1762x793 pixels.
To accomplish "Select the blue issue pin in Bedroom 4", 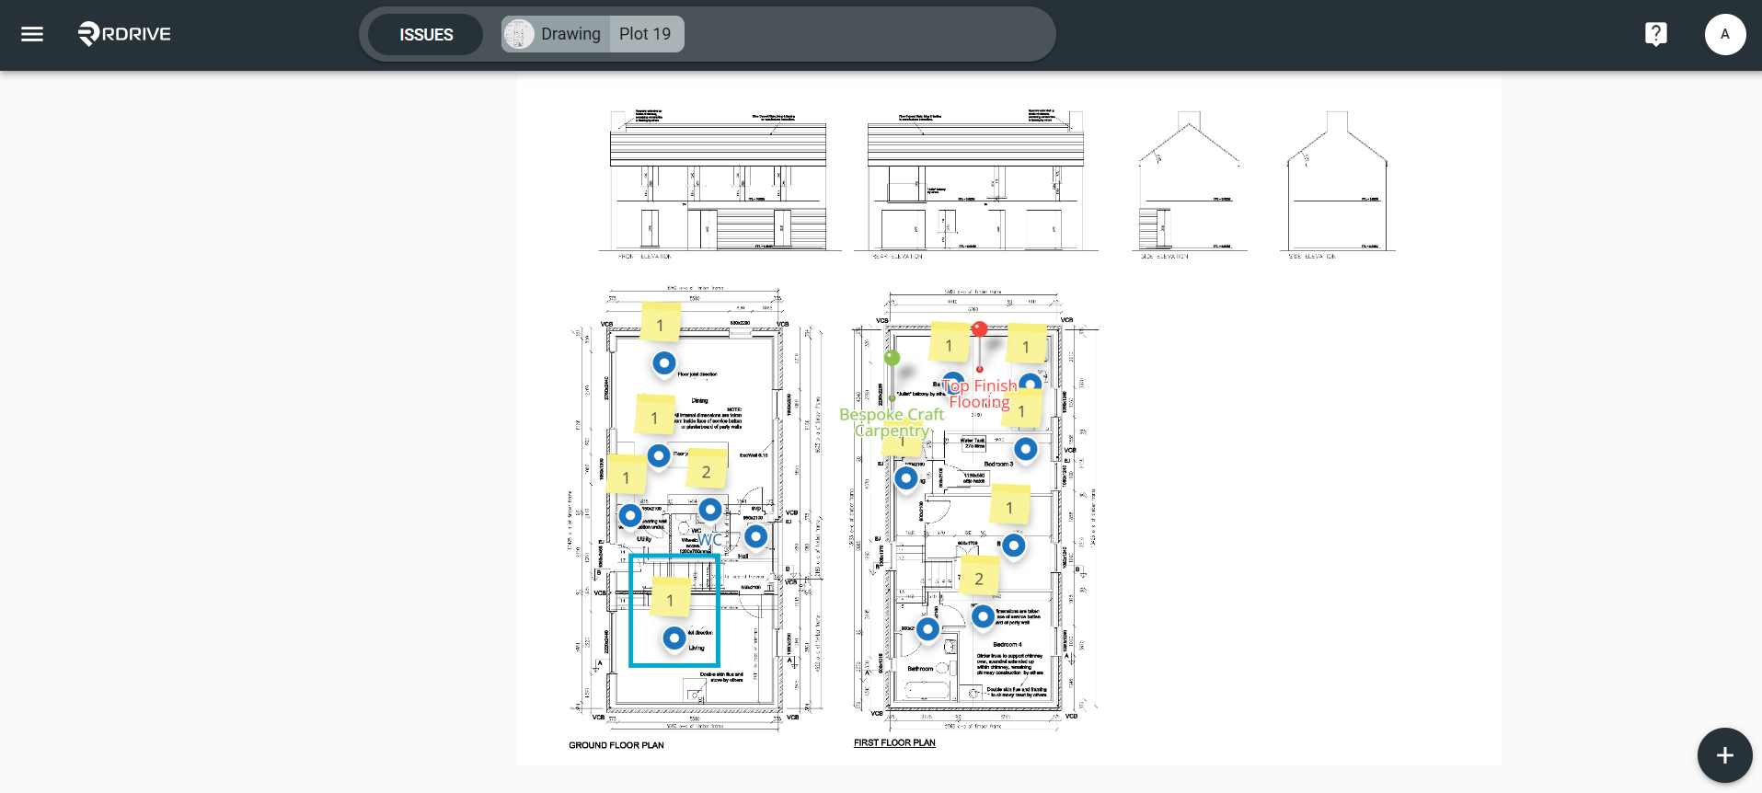I will [983, 615].
